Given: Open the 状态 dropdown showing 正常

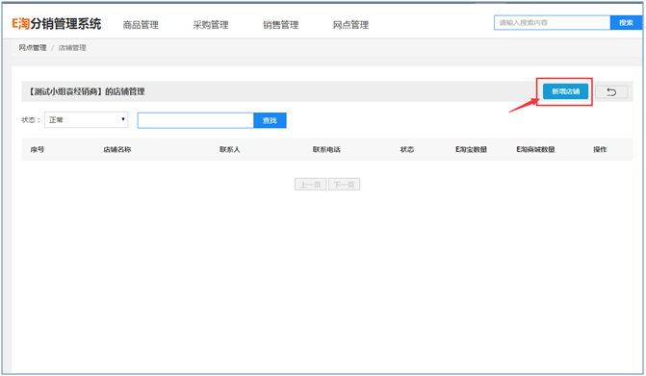Looking at the screenshot, I should tap(86, 119).
